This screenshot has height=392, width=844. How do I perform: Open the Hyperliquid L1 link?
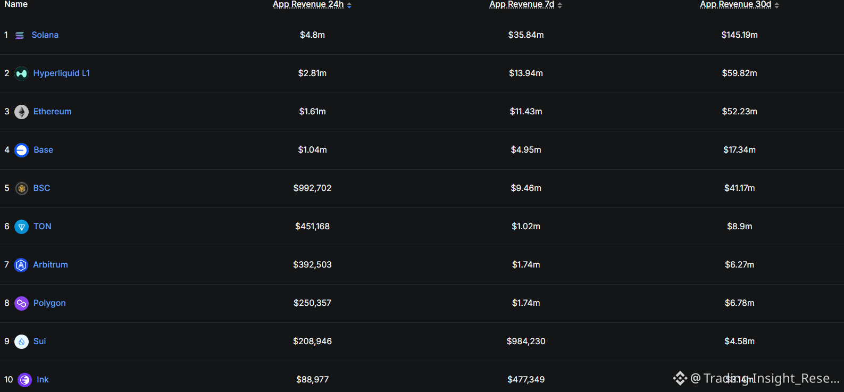point(61,73)
